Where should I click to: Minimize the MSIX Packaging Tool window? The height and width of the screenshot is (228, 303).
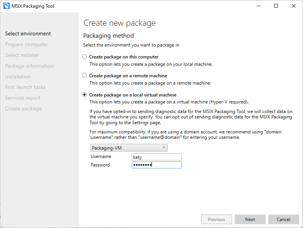(x=259, y=6)
